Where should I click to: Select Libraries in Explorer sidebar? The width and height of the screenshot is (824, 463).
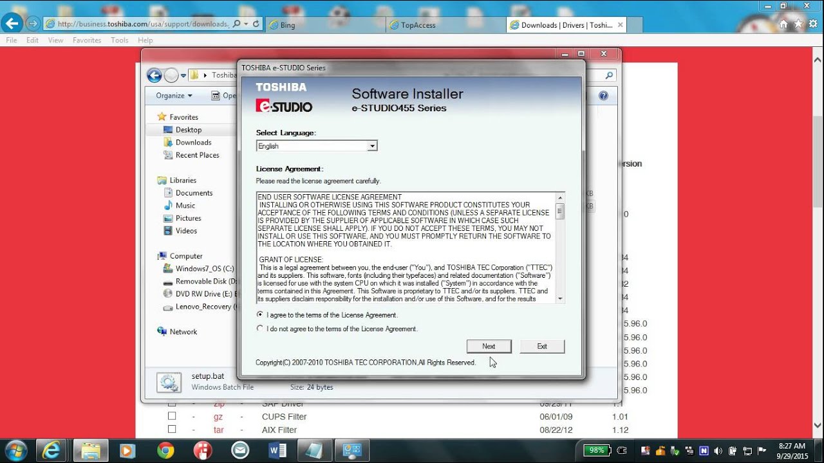(x=183, y=180)
